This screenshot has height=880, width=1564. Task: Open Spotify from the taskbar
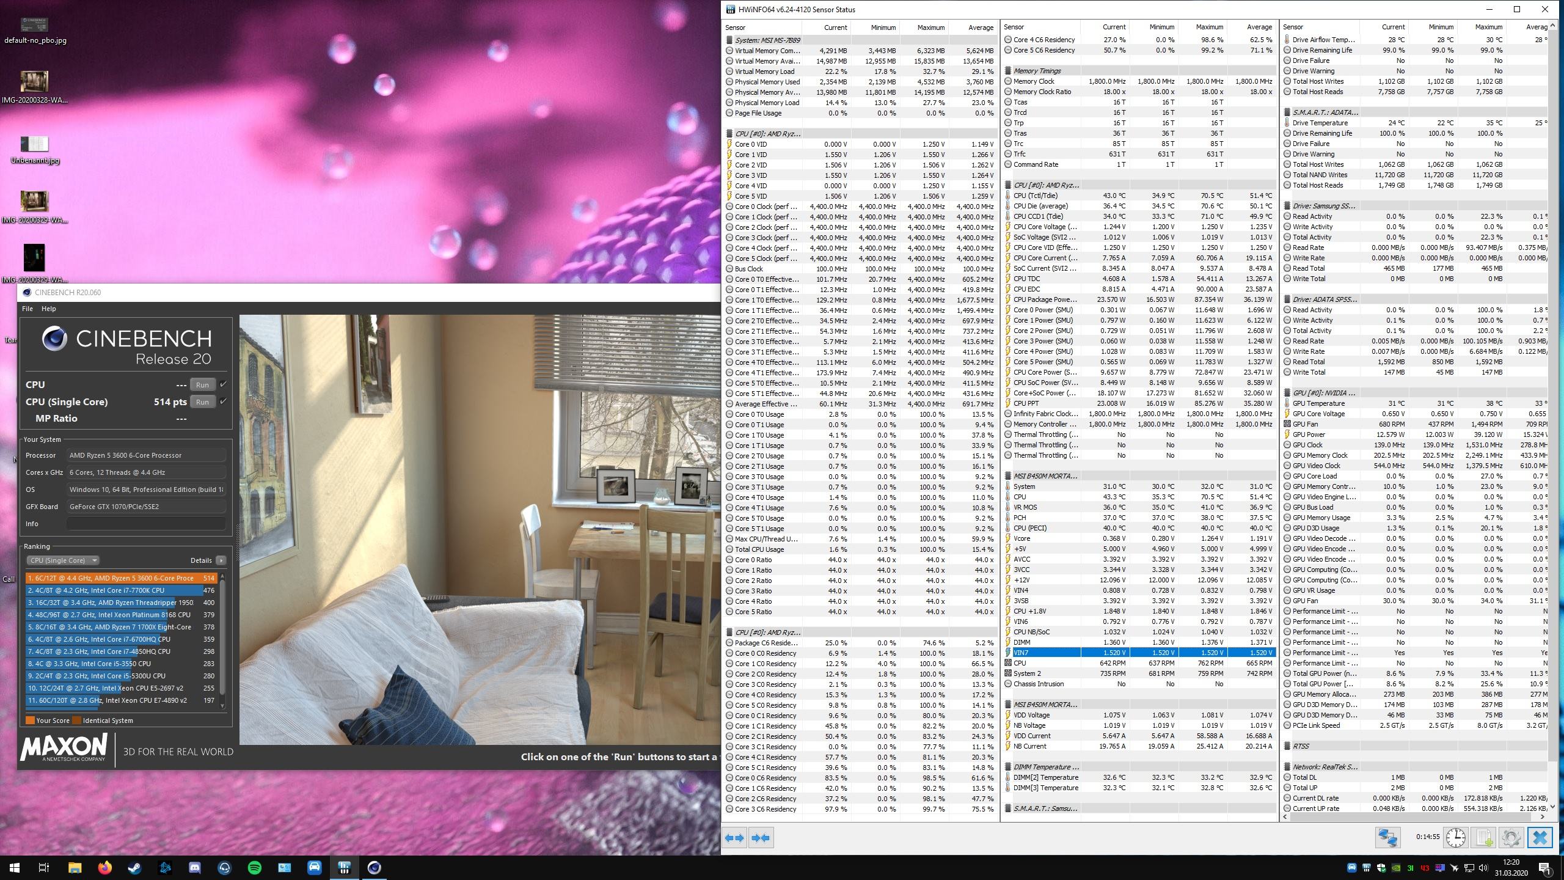[255, 867]
